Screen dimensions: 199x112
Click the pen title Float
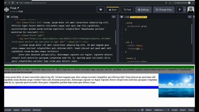pyautogui.click(x=13, y=8)
